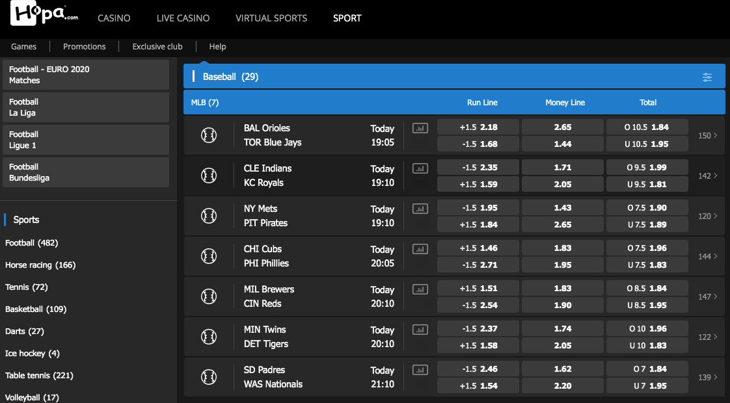Bet CLE Indians money line 1.71

click(x=562, y=167)
